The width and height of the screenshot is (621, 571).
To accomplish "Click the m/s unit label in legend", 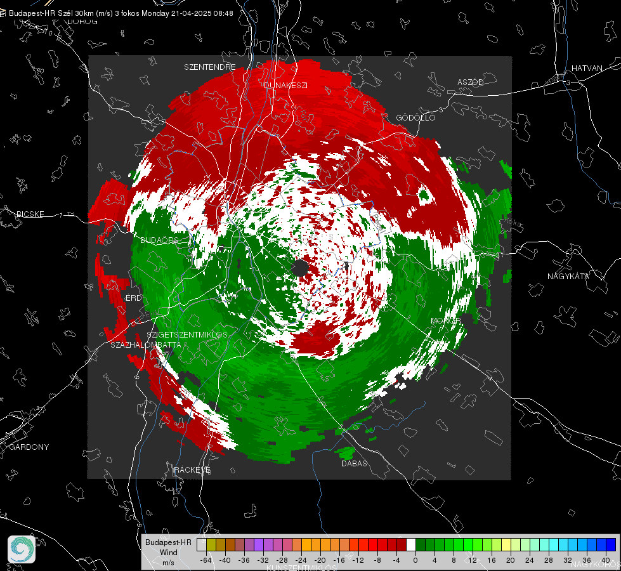I will tap(168, 563).
